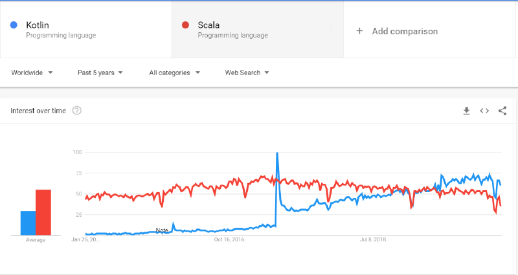518x275 pixels.
Task: Open Scala term's three-dot options menu
Action: coord(331,30)
